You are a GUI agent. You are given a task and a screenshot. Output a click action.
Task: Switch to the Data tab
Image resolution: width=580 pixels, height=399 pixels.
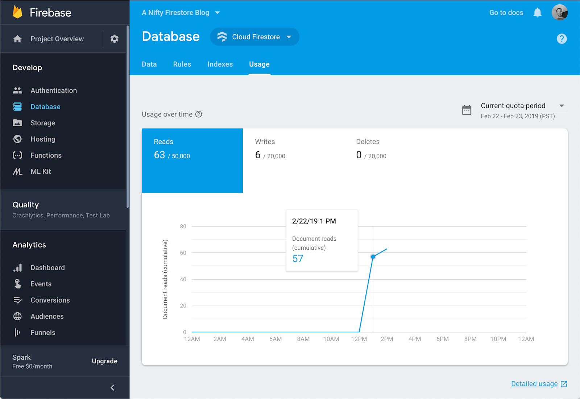(x=149, y=64)
